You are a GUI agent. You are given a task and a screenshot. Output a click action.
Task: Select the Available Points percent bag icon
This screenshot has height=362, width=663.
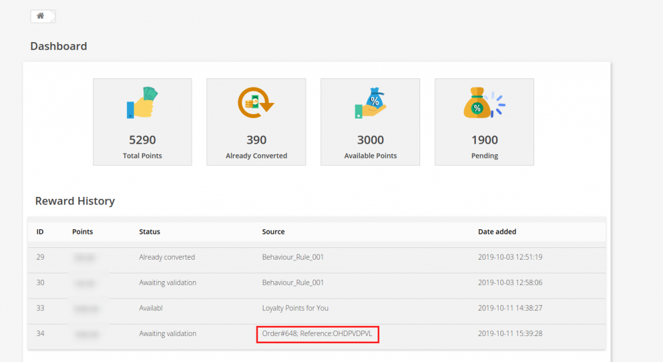[370, 103]
